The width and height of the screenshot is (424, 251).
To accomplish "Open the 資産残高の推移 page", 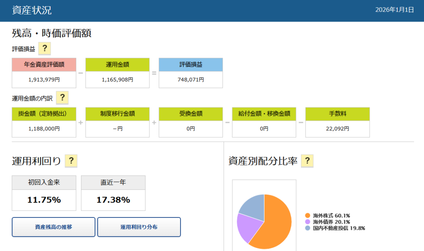I will tap(53, 227).
